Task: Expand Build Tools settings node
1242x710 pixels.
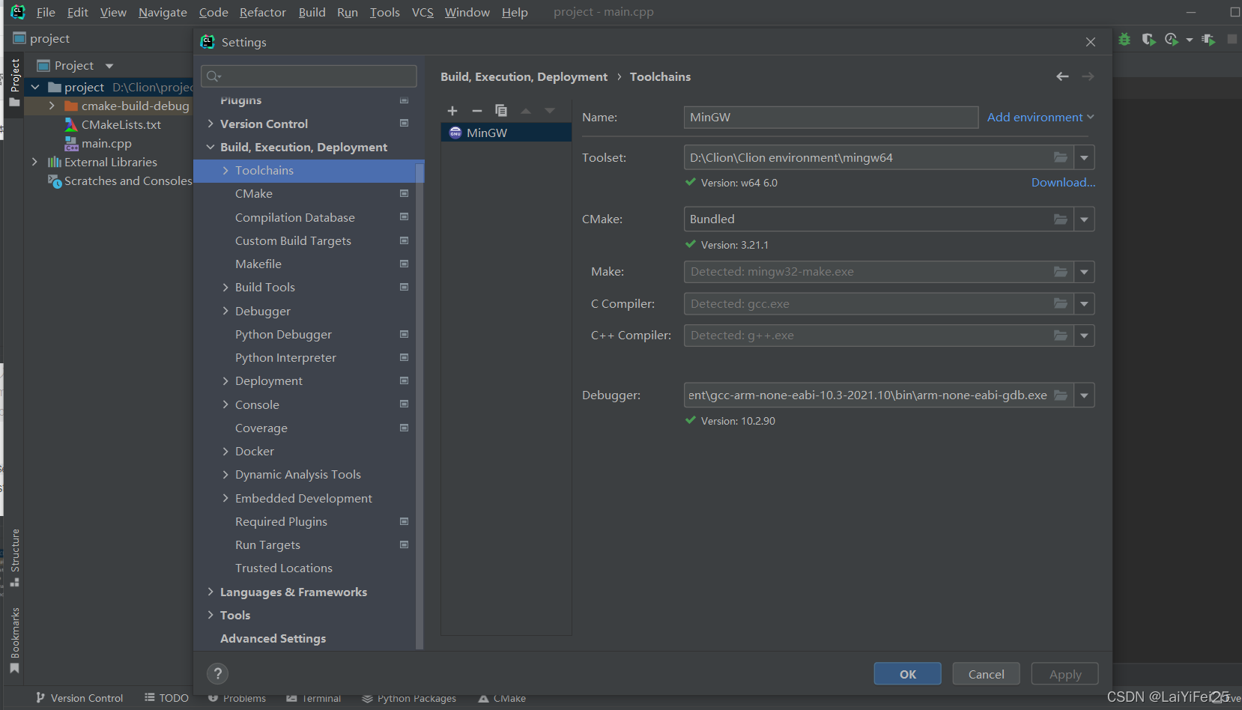Action: click(x=225, y=287)
